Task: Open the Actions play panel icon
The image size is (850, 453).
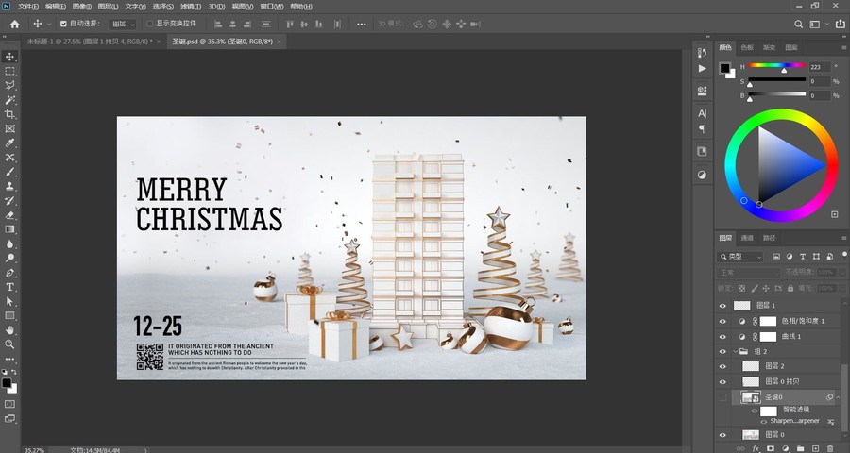Action: [702, 68]
